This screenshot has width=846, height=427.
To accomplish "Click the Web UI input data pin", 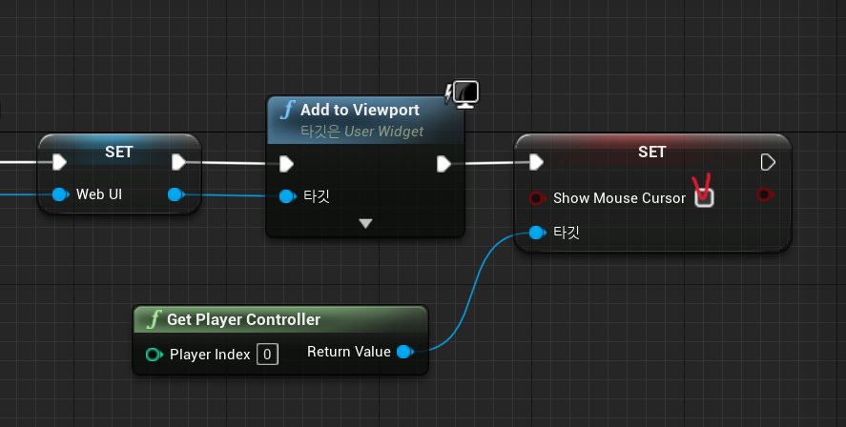I will tap(60, 194).
